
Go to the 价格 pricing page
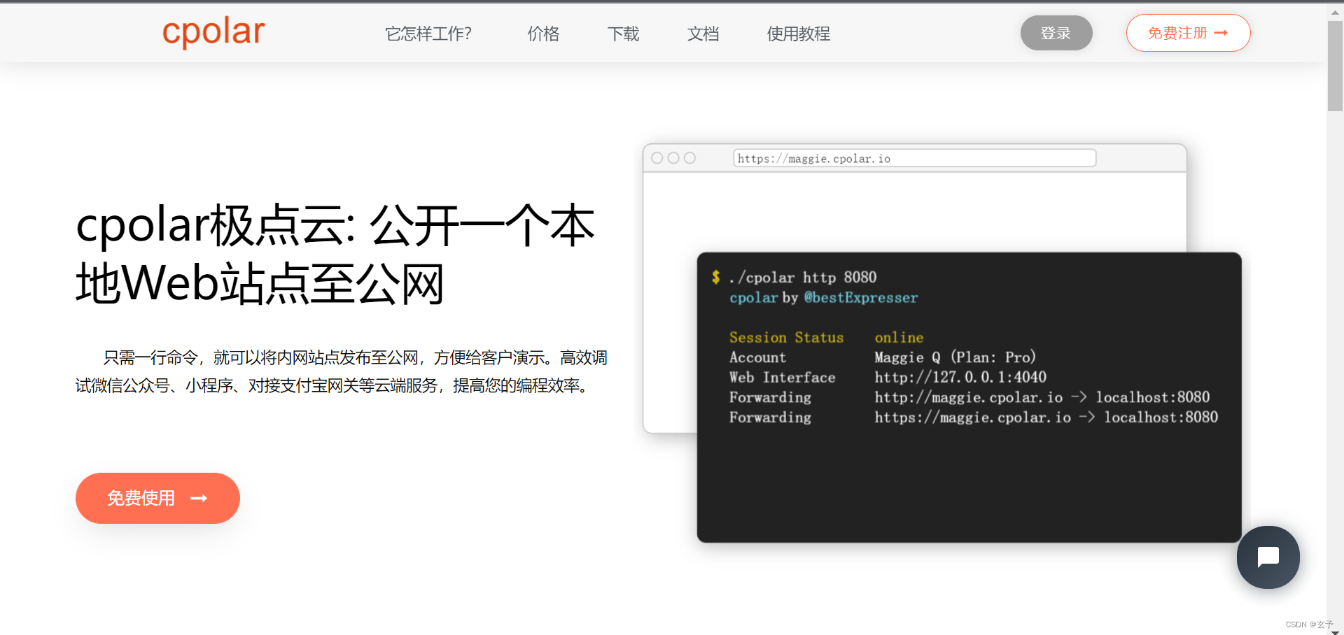pos(543,34)
